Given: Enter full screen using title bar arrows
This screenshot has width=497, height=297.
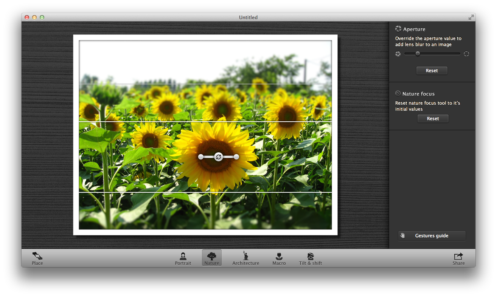Looking at the screenshot, I should tap(471, 17).
